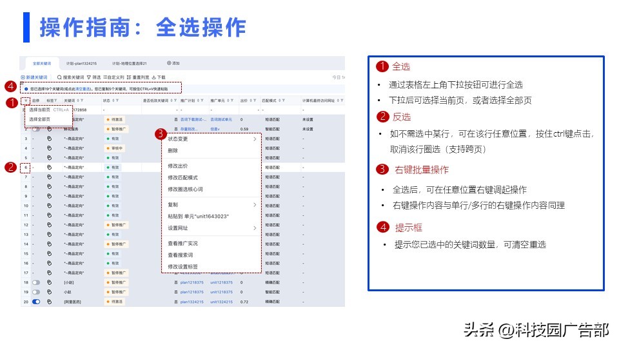
Task: Open the select-all dropdown arrow in table header
Action: 26,101
